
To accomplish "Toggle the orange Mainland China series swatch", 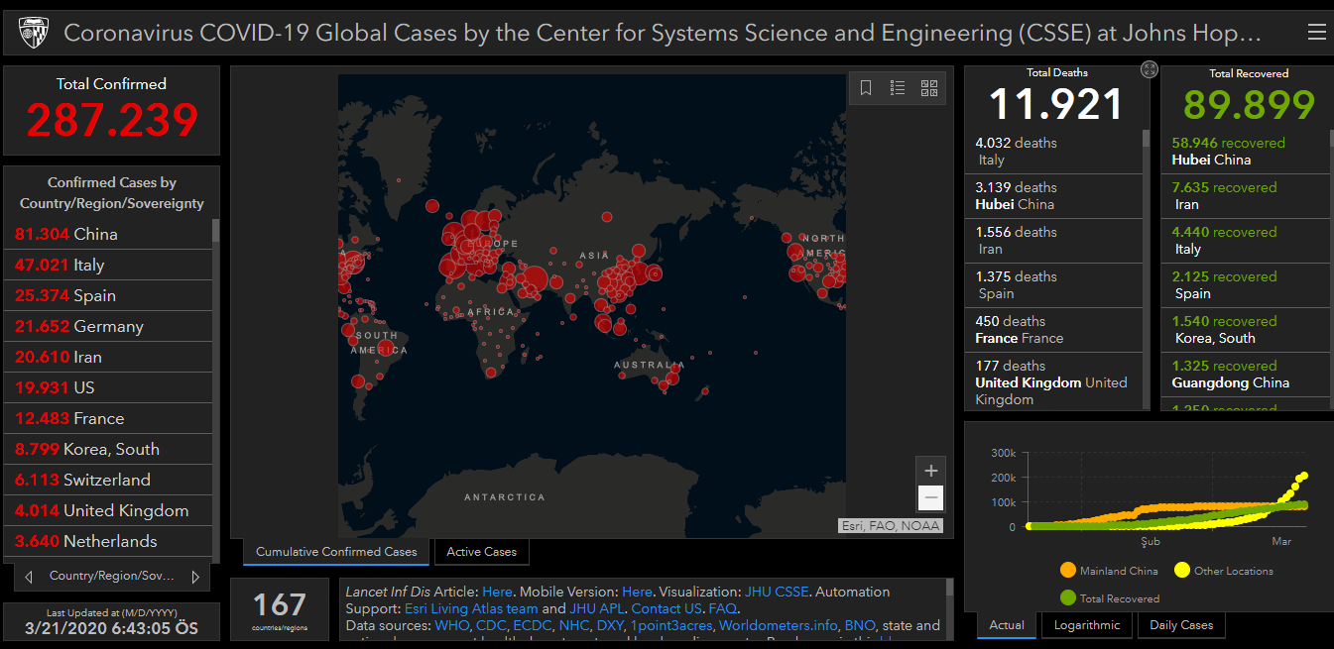I will tap(1068, 571).
